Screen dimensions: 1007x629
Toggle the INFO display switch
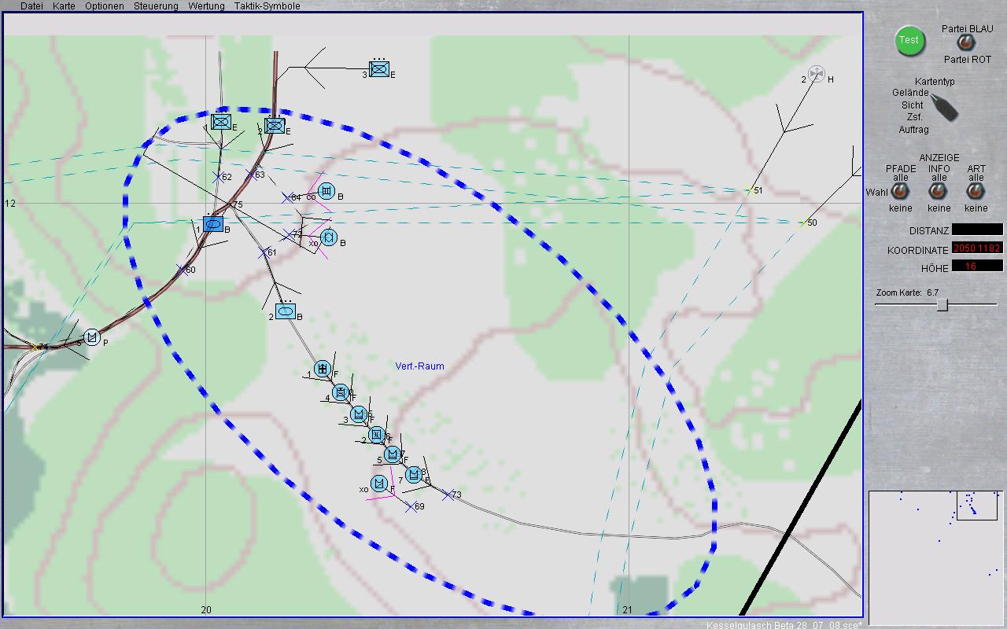tap(939, 192)
